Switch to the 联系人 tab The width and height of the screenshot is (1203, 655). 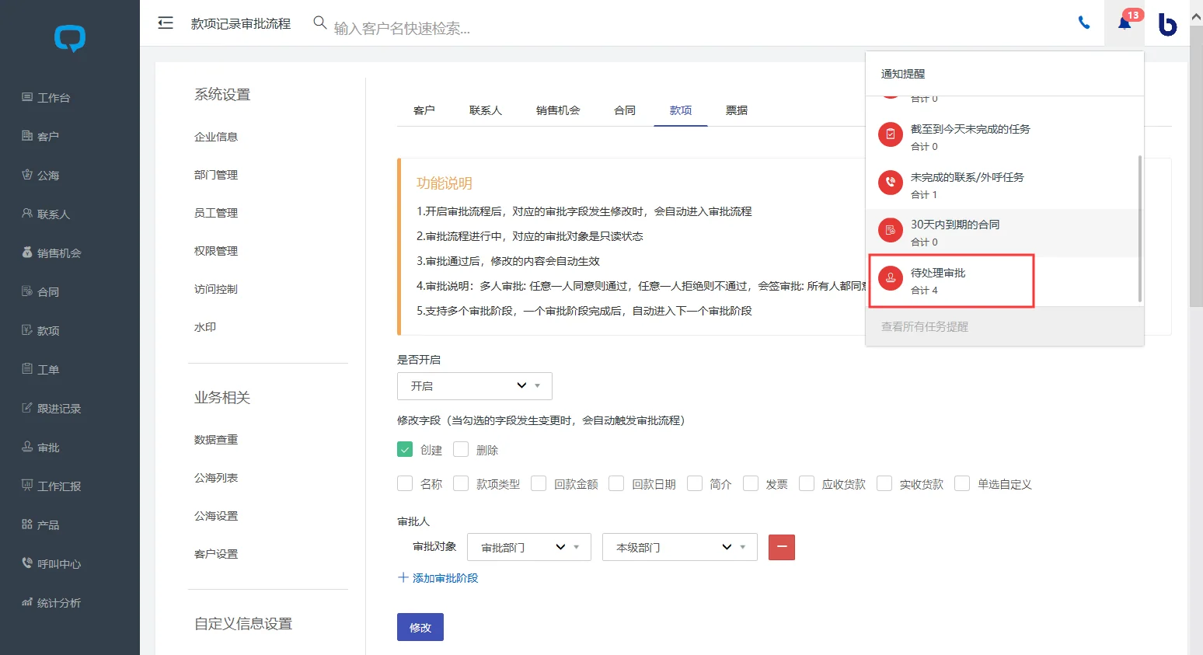[x=486, y=110]
